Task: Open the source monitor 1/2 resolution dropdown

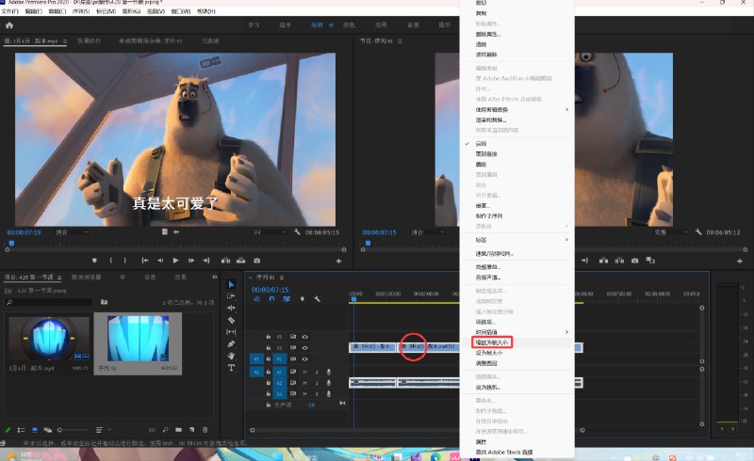Action: [x=268, y=231]
